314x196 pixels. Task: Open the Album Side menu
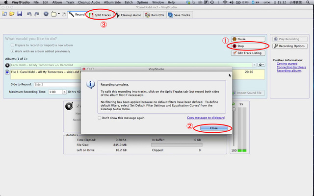click(x=112, y=2)
